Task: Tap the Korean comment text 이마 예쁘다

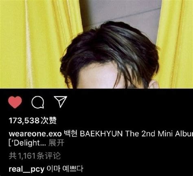Action: pos(65,169)
